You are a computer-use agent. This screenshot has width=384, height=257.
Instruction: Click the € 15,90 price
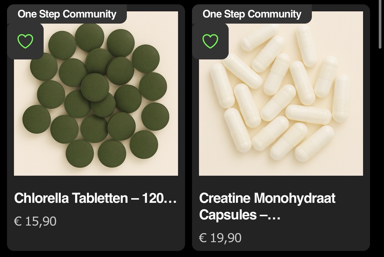(x=35, y=221)
